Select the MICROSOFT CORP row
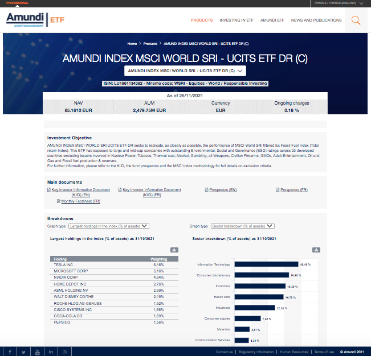Screen dimensions: 371x356 [115, 271]
